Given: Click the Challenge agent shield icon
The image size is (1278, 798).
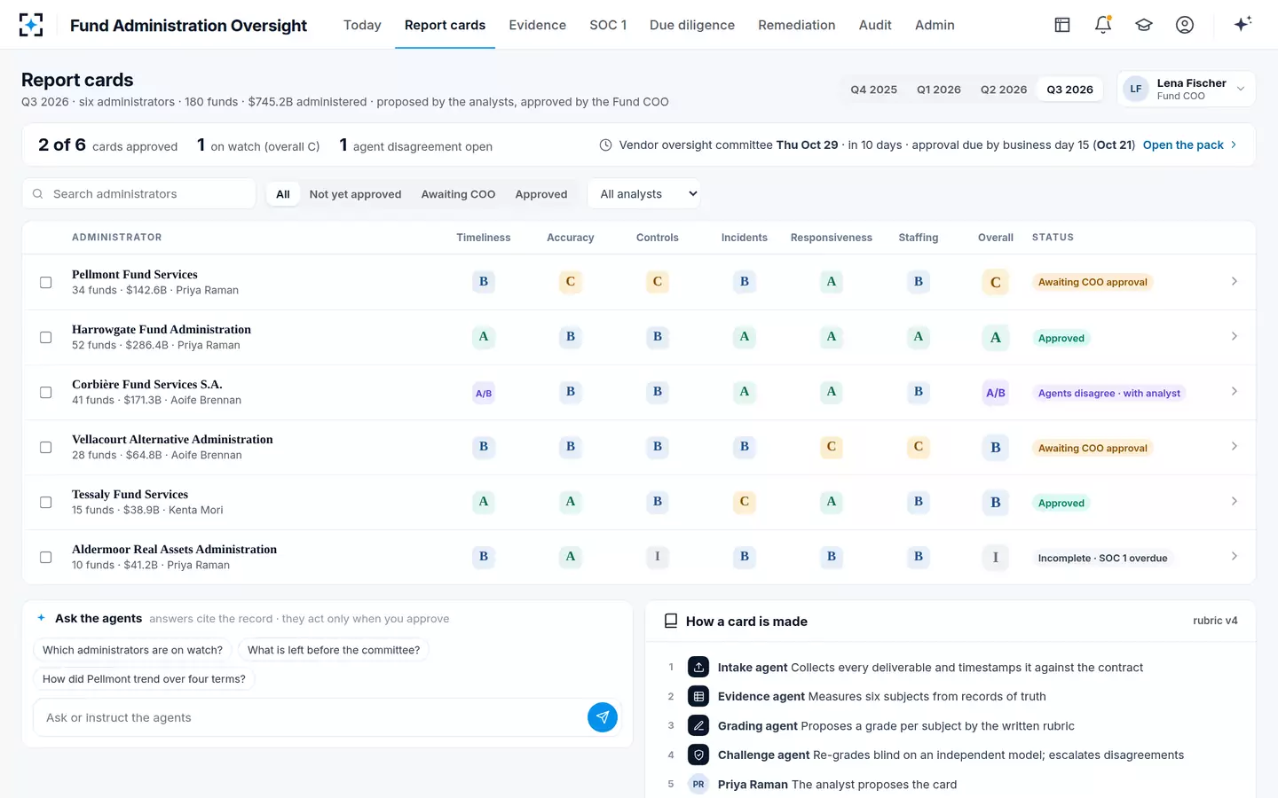Looking at the screenshot, I should 698,755.
